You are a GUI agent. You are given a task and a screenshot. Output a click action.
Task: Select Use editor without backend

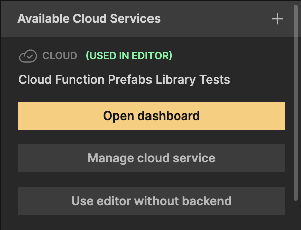[x=151, y=201]
